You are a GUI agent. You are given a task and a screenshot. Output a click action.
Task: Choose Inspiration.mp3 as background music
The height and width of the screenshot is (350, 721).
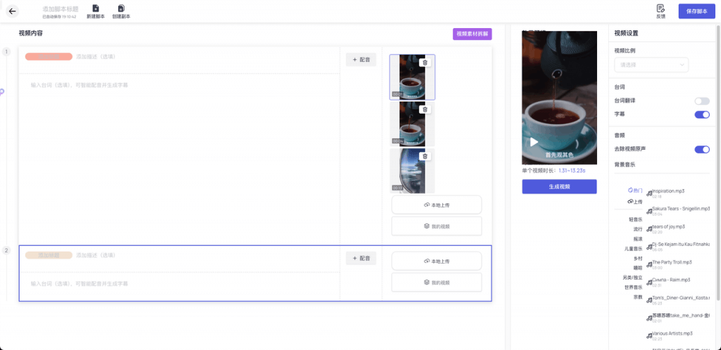[x=668, y=191]
